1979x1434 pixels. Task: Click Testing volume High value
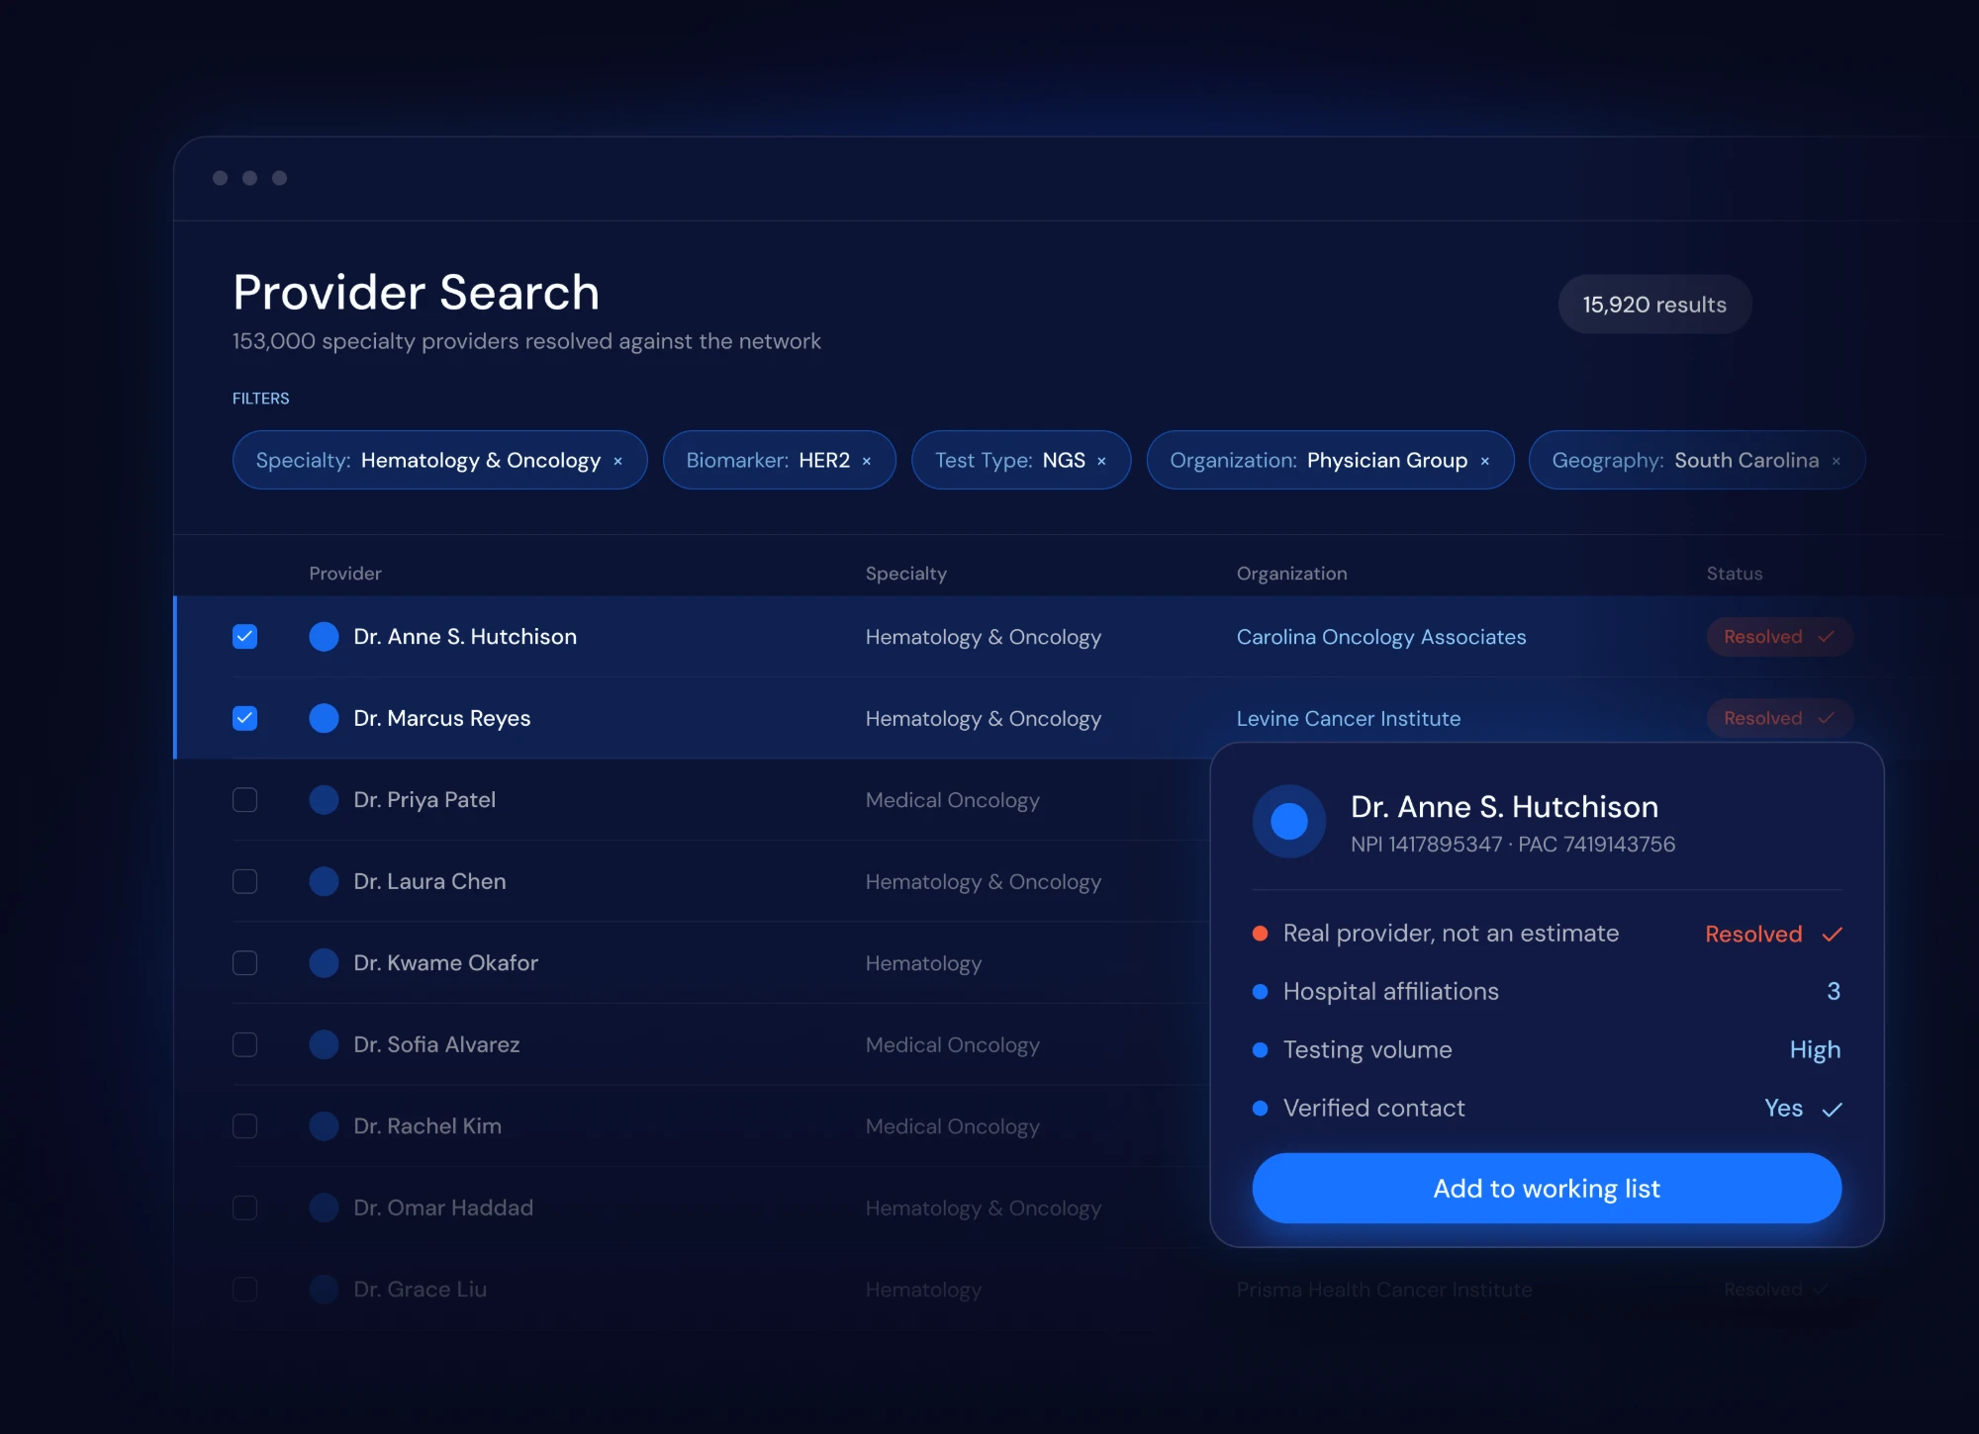pyautogui.click(x=1815, y=1049)
